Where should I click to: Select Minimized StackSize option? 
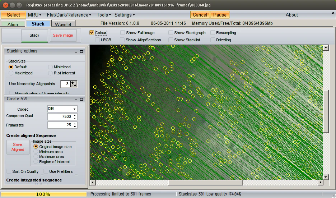point(50,67)
